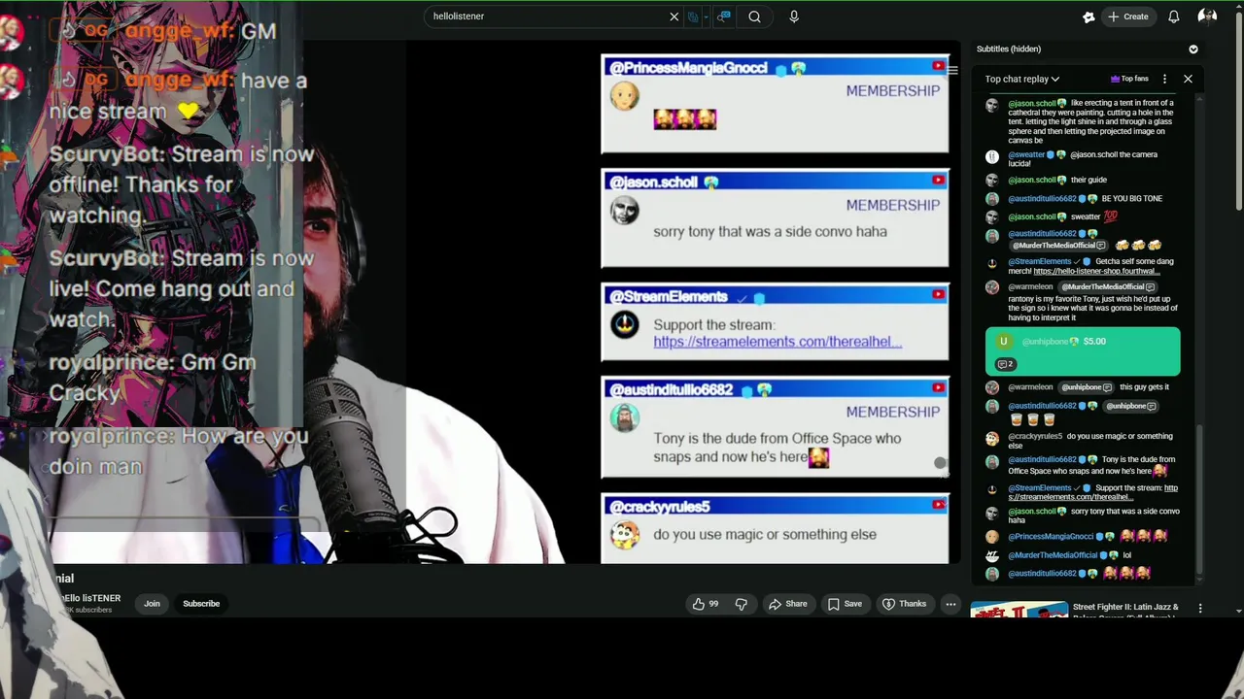This screenshot has width=1244, height=699.
Task: Open hEllo lisTENER channel name link
Action: (91, 598)
